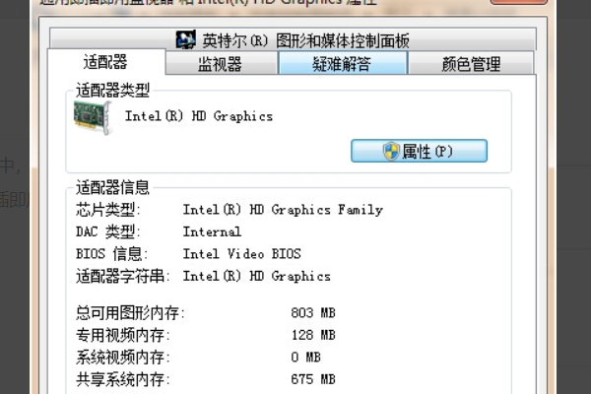Click the 803 MB total graphics memory value
This screenshot has width=591, height=394.
pos(313,312)
